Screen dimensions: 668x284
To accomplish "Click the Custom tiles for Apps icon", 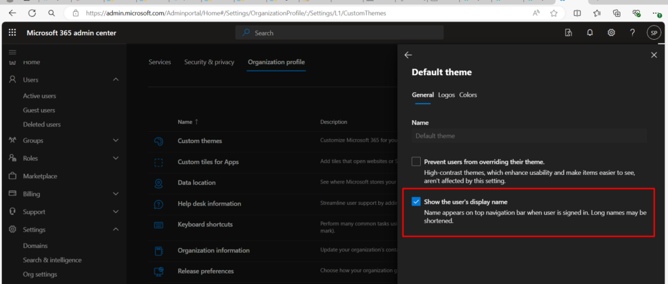I will point(159,162).
